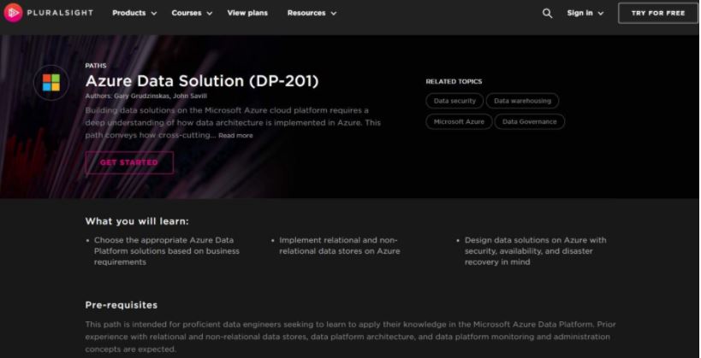Select the Data warehousing topic tag
Screen dimensions: 701x358
522,101
